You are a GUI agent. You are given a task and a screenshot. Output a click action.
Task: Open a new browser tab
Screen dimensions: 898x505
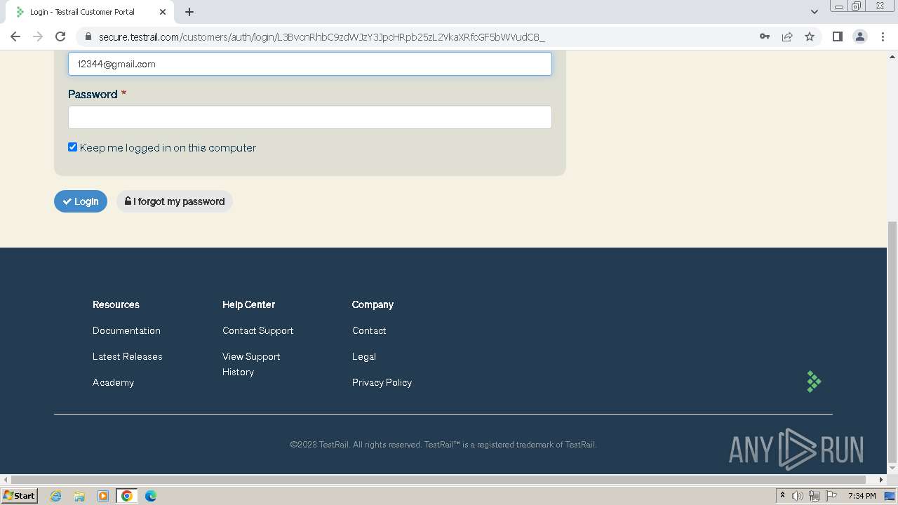[189, 12]
